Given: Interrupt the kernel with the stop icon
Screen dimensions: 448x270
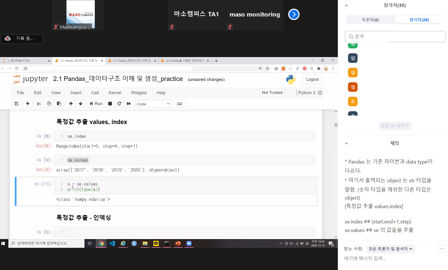Looking at the screenshot, I should [x=110, y=104].
